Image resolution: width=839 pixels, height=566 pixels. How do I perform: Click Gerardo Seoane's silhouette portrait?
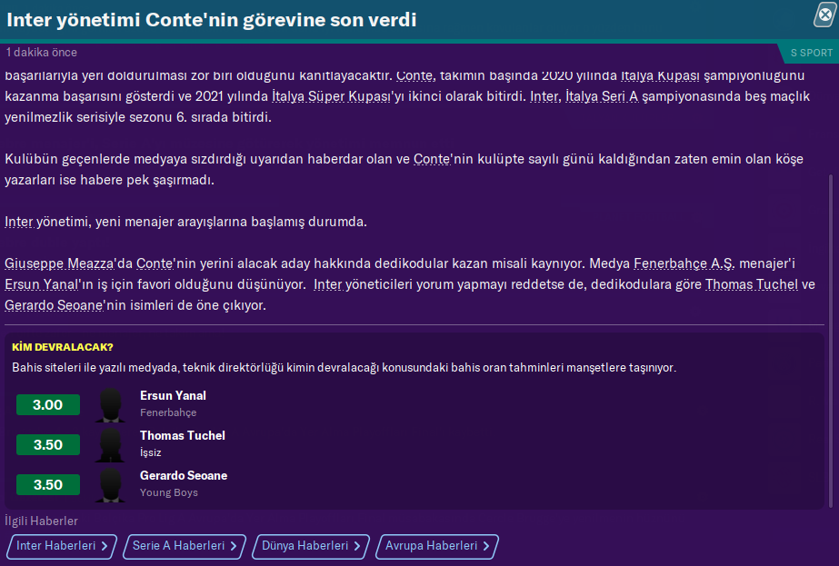[111, 485]
